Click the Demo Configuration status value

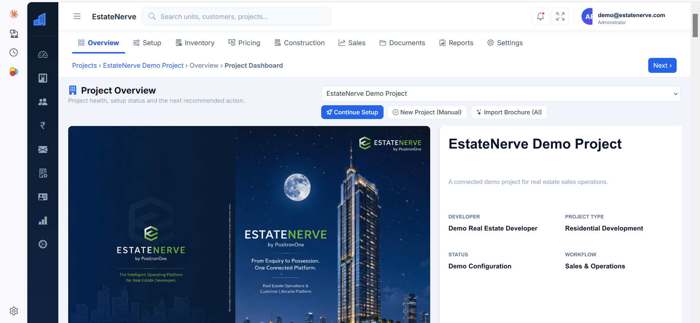click(x=480, y=266)
